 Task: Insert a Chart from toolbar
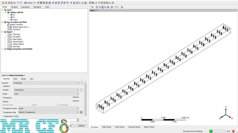point(80,3)
